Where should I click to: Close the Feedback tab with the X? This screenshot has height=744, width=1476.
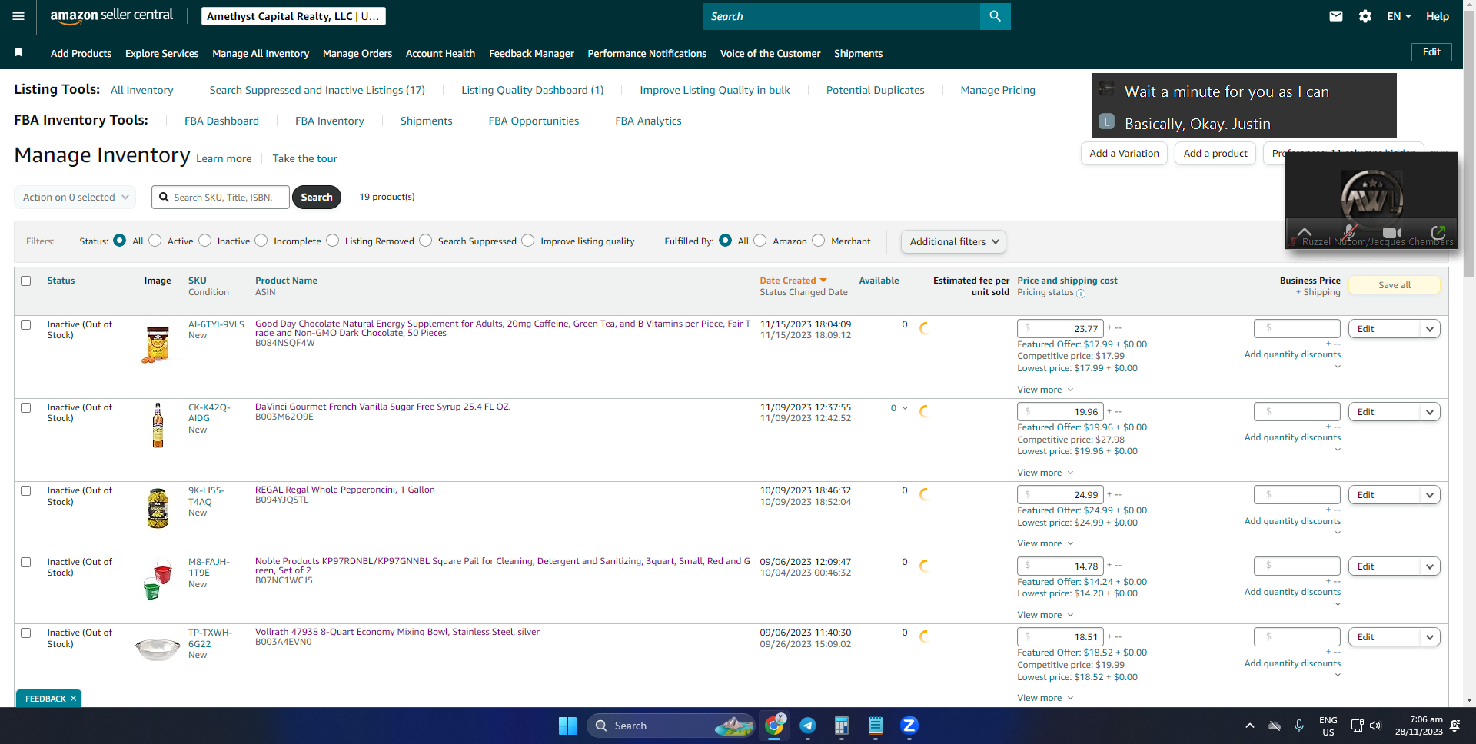(x=73, y=699)
